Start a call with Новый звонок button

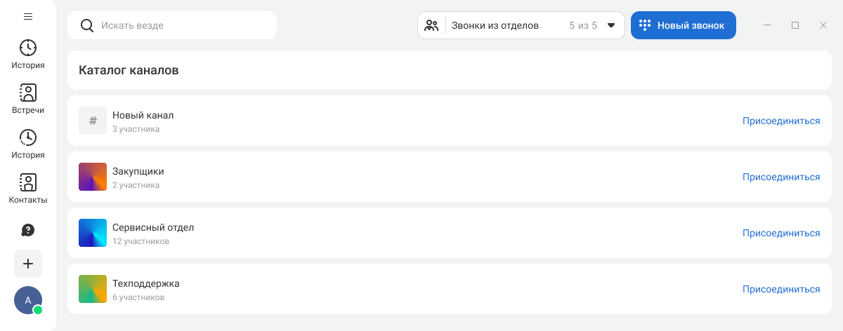pyautogui.click(x=683, y=25)
